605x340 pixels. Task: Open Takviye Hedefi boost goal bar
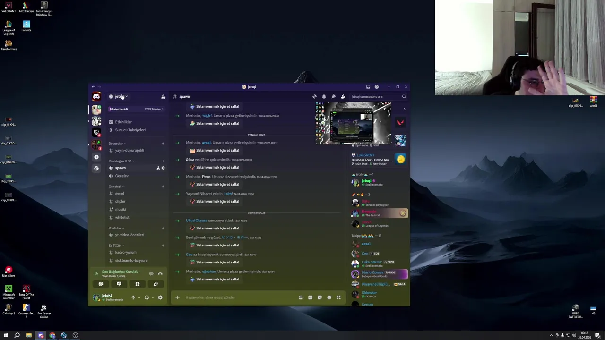point(137,109)
